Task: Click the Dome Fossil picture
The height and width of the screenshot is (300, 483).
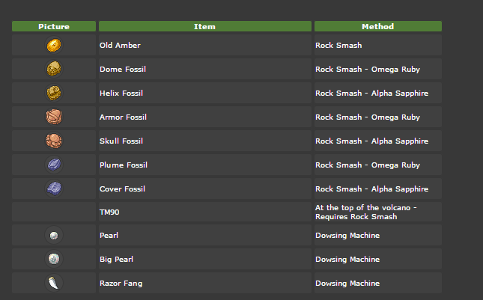Action: [54, 69]
